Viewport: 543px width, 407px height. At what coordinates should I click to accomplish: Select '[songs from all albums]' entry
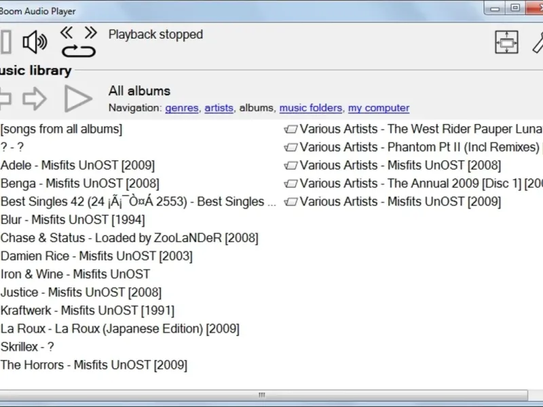pyautogui.click(x=62, y=129)
